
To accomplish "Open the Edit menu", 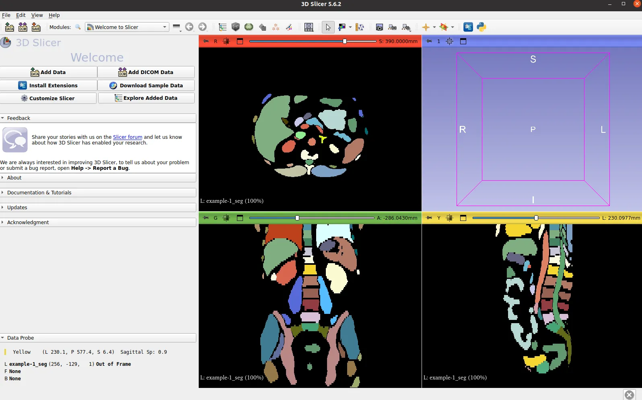I will pyautogui.click(x=21, y=15).
